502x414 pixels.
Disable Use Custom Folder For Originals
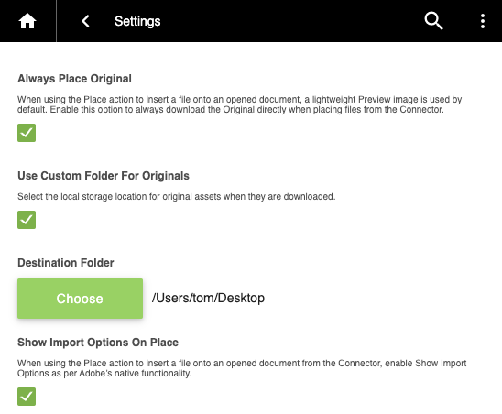[27, 220]
